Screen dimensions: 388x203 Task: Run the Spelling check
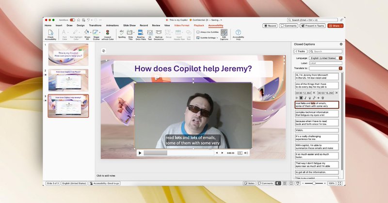click(x=122, y=34)
